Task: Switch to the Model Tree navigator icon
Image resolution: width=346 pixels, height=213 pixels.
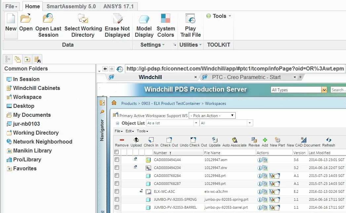Action: tap(8, 59)
